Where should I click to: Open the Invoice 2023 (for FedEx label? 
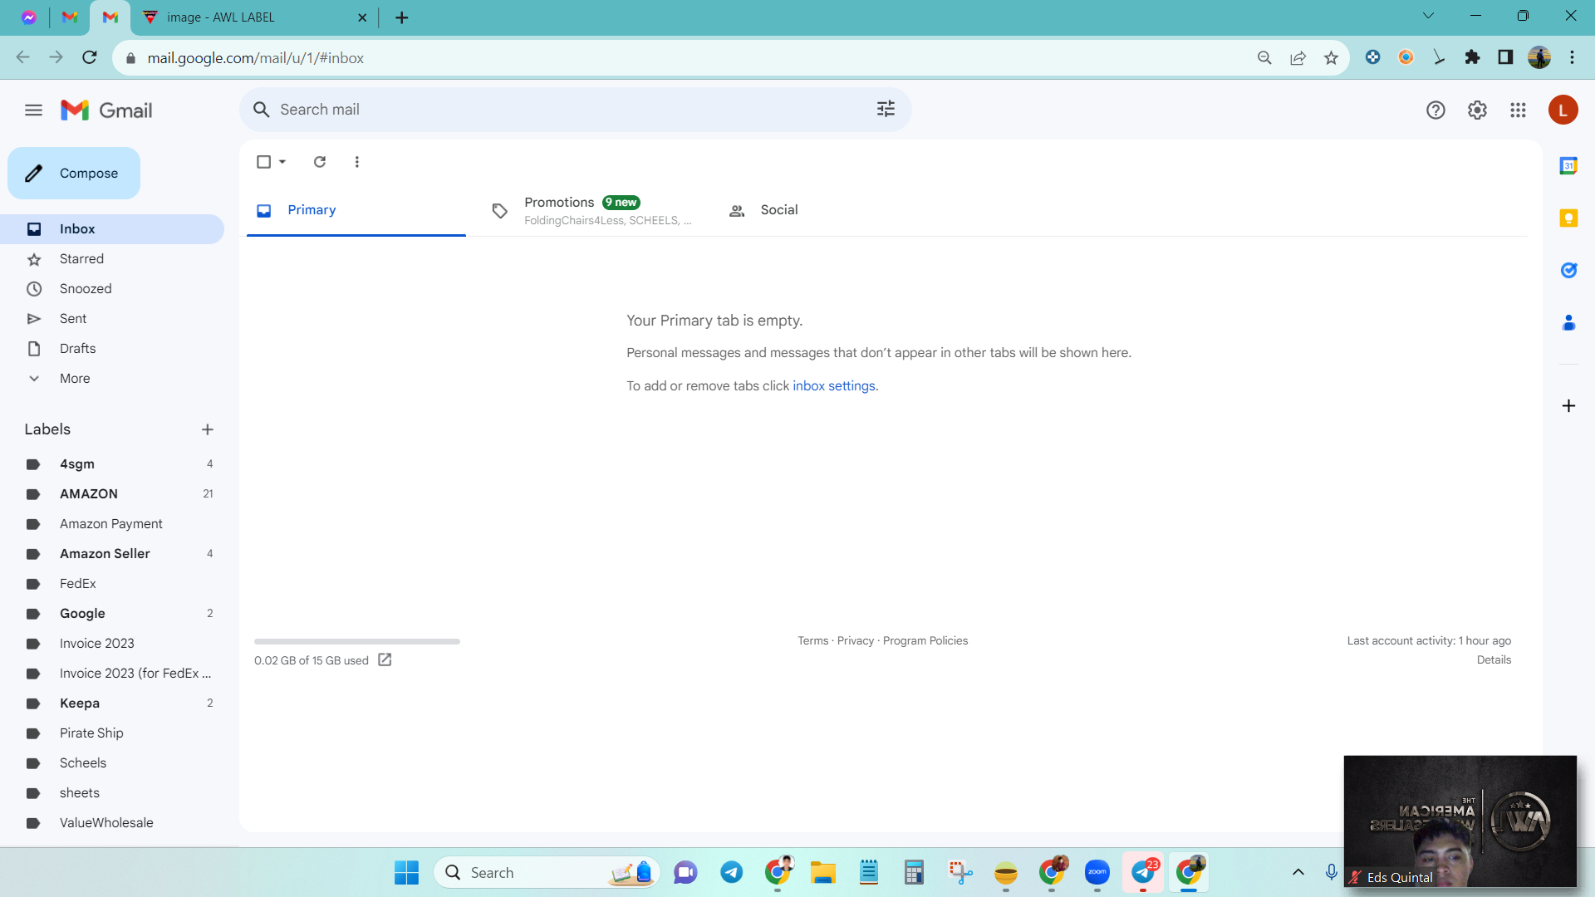click(112, 674)
